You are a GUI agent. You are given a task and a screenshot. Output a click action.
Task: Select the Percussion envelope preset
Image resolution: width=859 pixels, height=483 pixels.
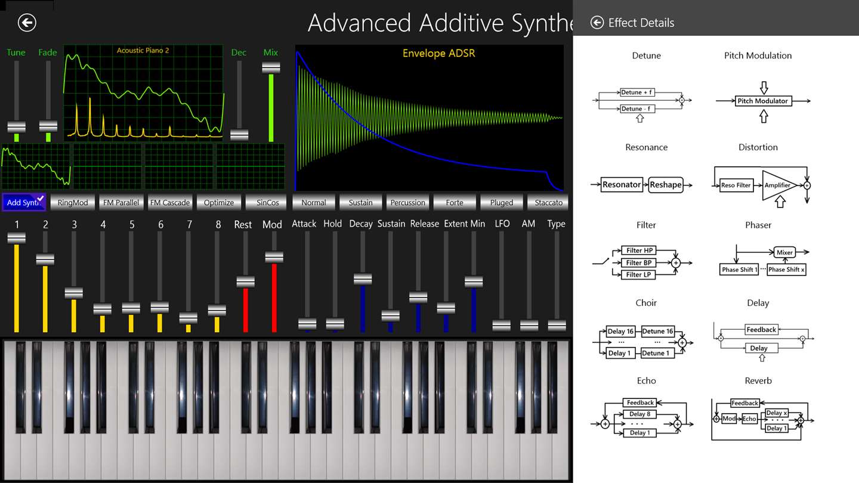tap(408, 202)
